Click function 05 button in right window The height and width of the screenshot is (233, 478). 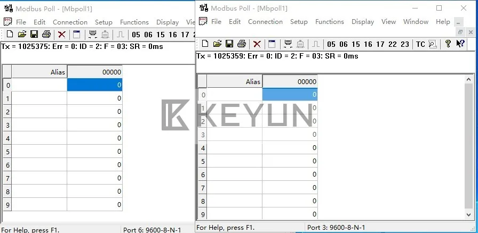coord(331,44)
